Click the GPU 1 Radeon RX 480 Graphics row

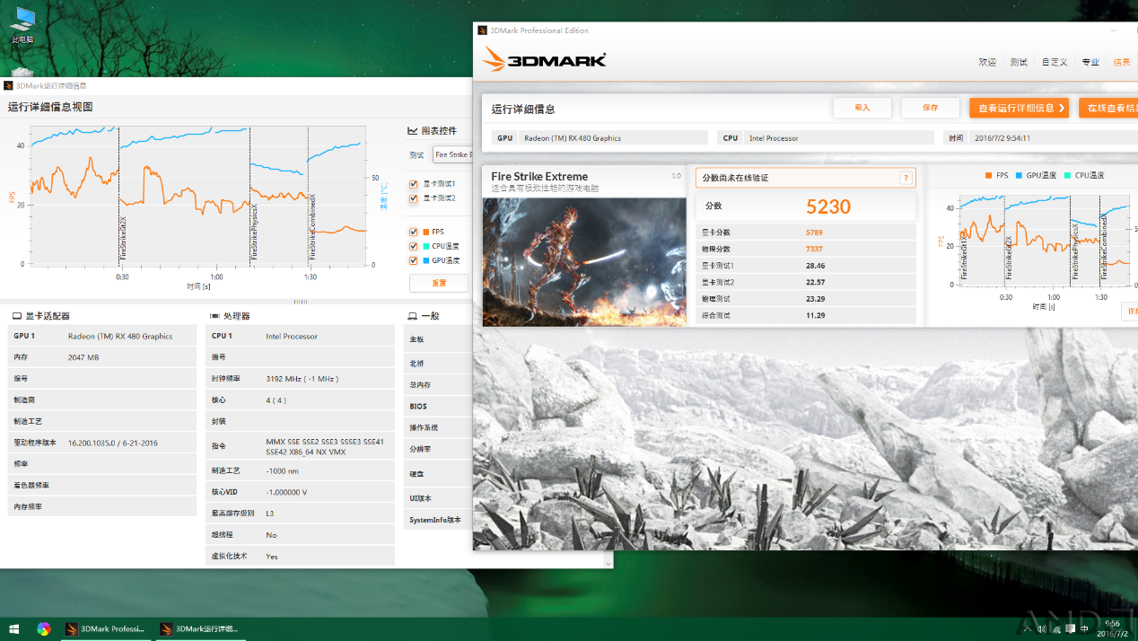102,336
